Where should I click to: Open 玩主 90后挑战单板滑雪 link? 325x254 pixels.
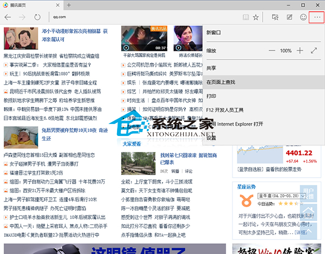point(50,74)
